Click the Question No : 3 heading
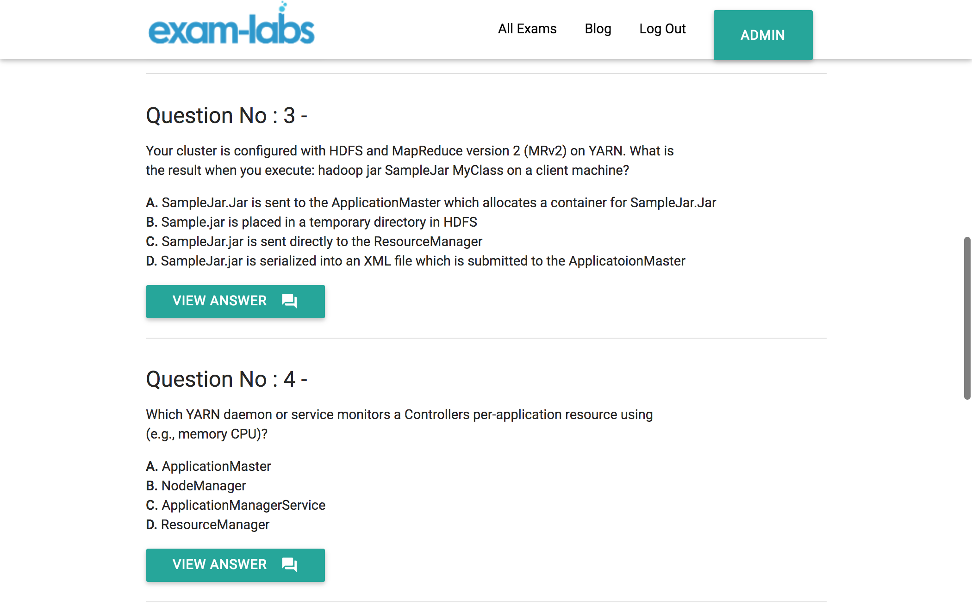 226,116
